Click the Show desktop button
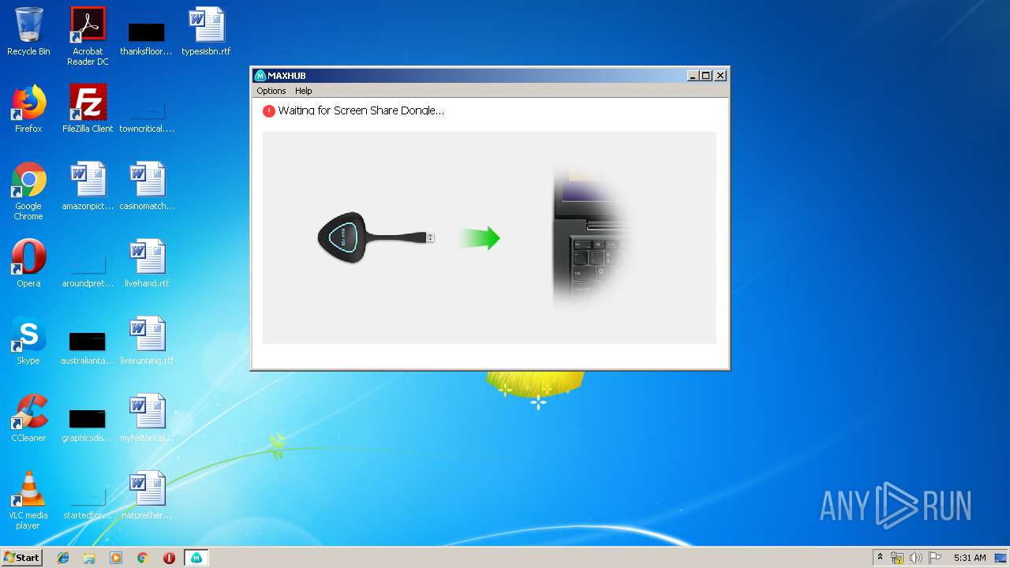 1001,558
